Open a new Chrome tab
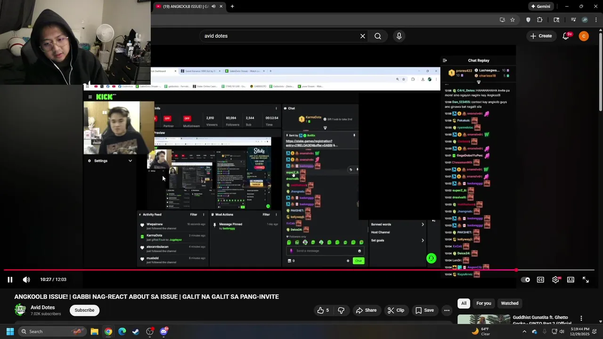Screen dimensions: 603x339 tap(232, 7)
